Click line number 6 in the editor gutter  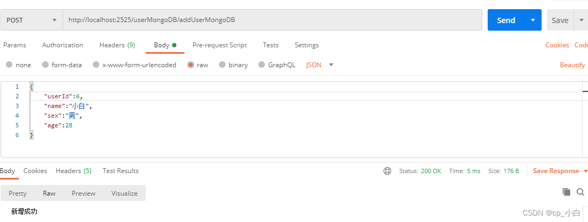click(17, 135)
